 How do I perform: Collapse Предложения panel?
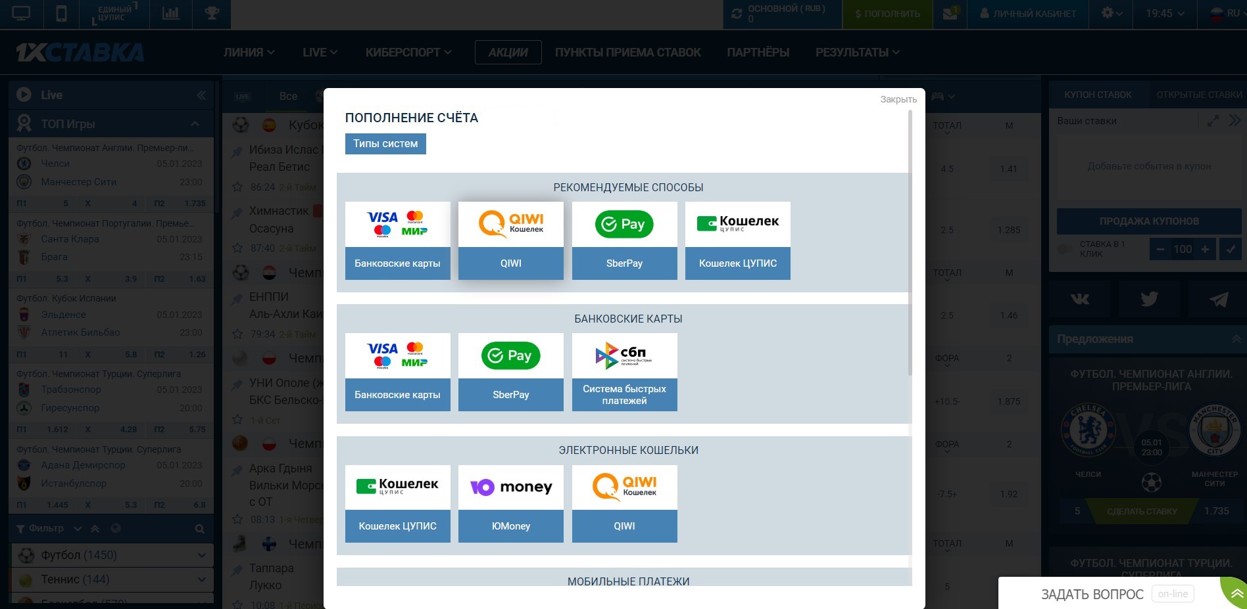1236,339
